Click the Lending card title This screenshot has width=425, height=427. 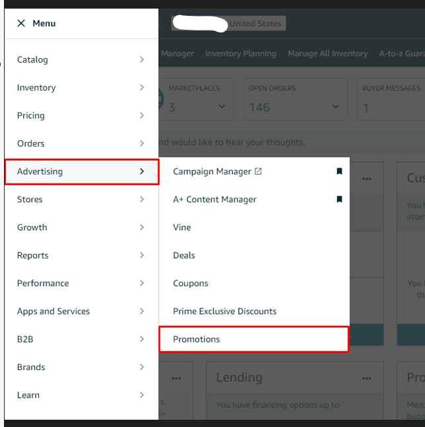(x=239, y=377)
